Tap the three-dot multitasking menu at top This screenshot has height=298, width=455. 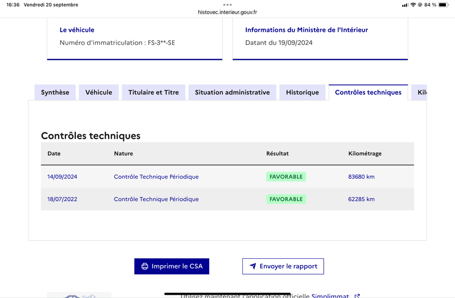click(x=227, y=5)
